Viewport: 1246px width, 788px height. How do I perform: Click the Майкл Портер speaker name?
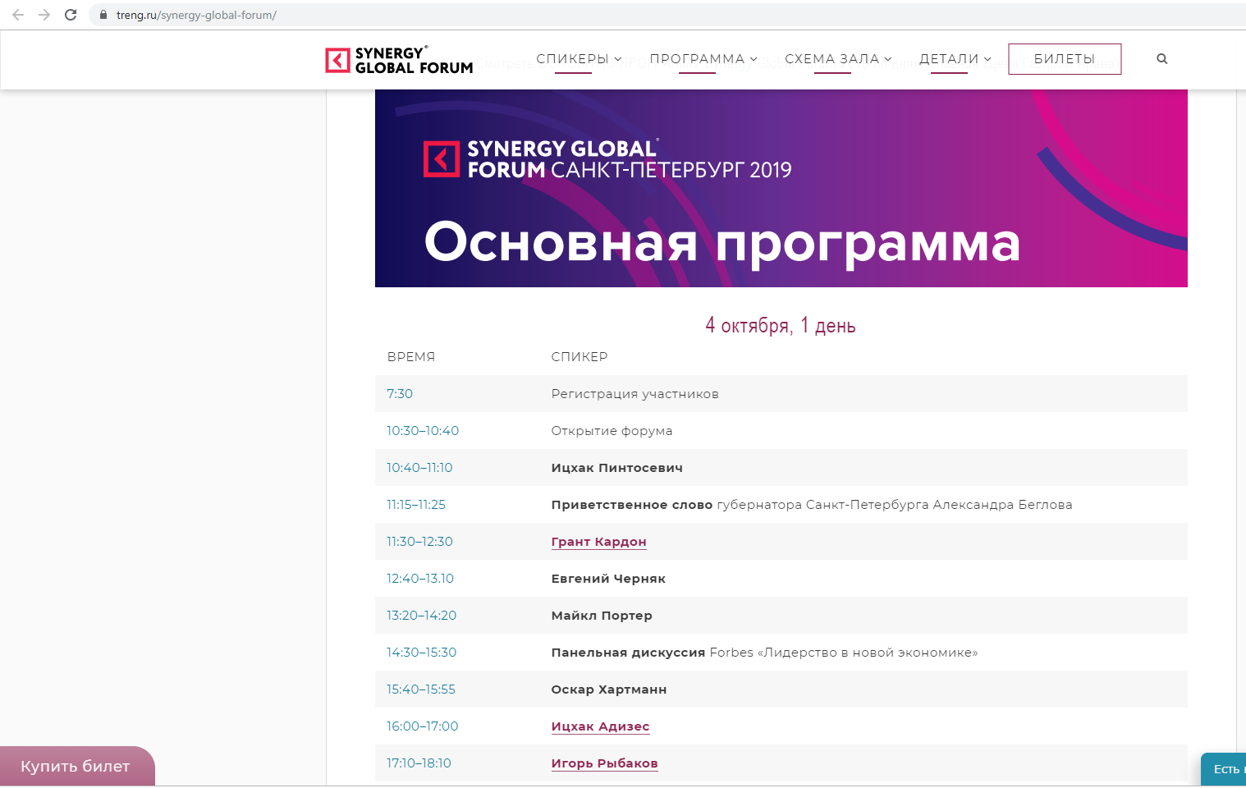coord(602,616)
